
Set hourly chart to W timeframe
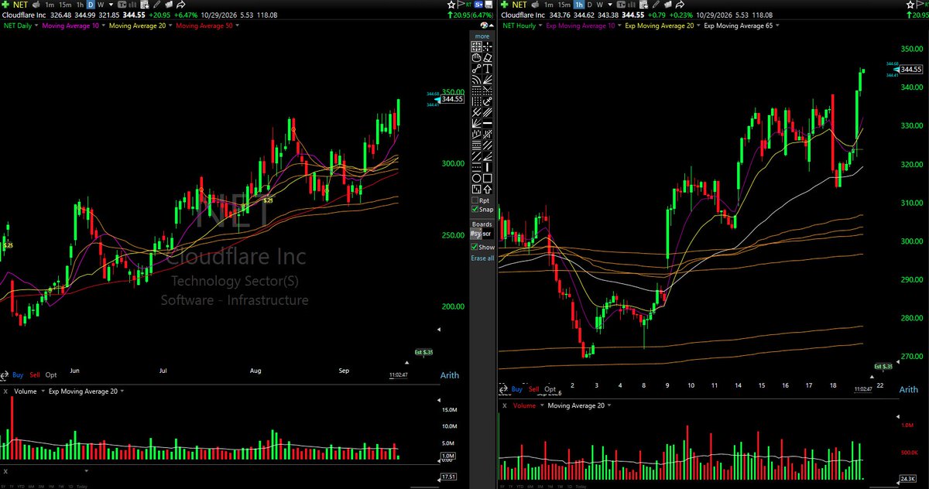click(x=600, y=5)
